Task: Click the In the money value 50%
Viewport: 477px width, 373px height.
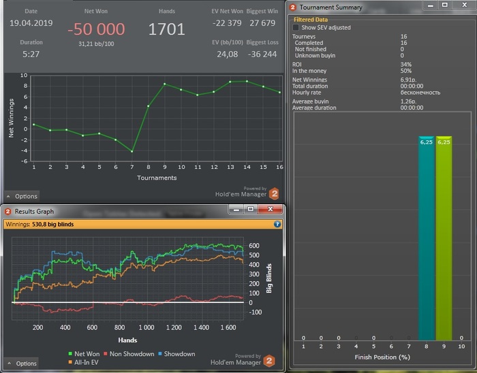Action: click(406, 71)
